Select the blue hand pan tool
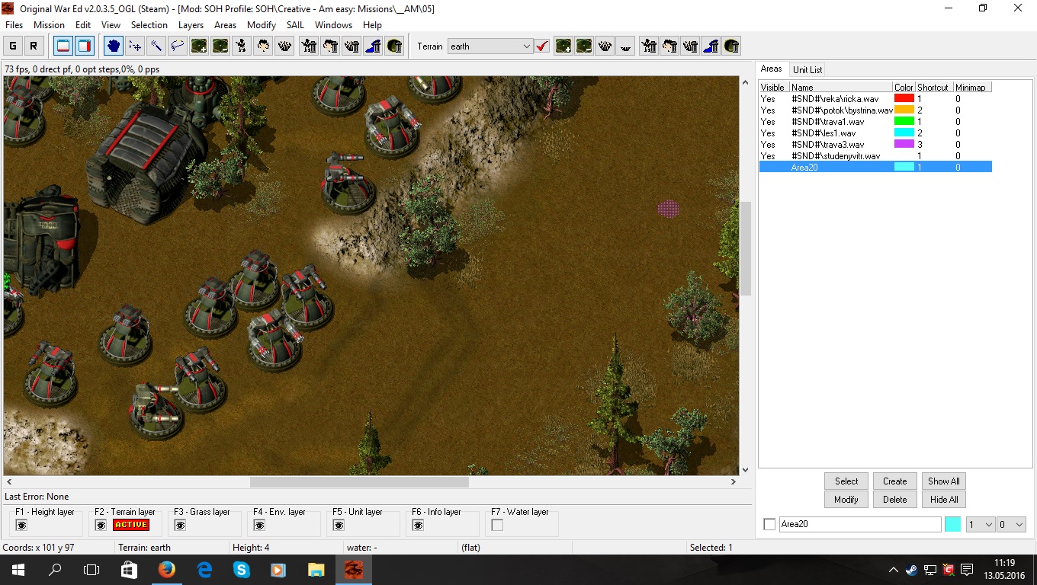Viewport: 1037px width, 585px height. coord(114,46)
